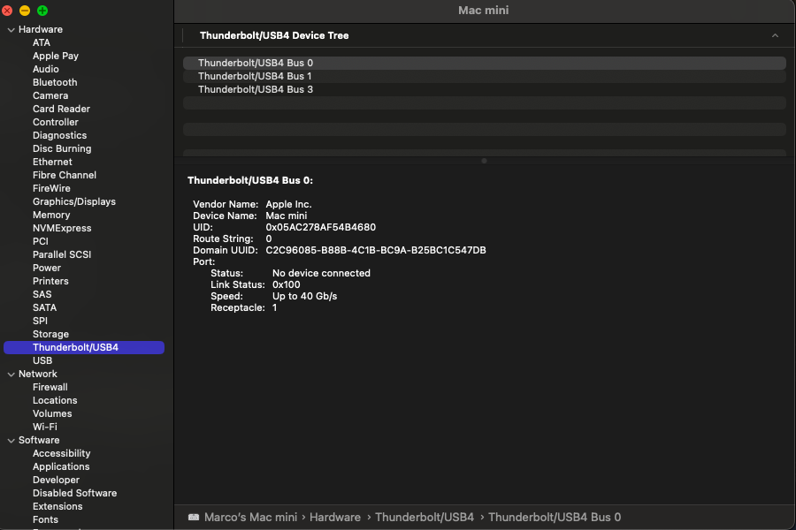Select ATA in the sidebar
The height and width of the screenshot is (530, 796).
coord(41,42)
